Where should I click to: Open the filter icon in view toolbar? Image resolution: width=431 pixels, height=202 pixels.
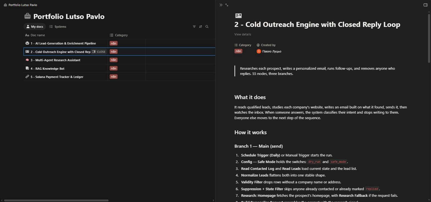point(194,27)
